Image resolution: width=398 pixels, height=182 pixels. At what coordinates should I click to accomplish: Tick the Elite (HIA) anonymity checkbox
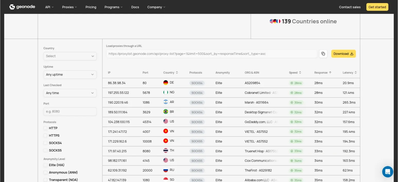(x=46, y=165)
